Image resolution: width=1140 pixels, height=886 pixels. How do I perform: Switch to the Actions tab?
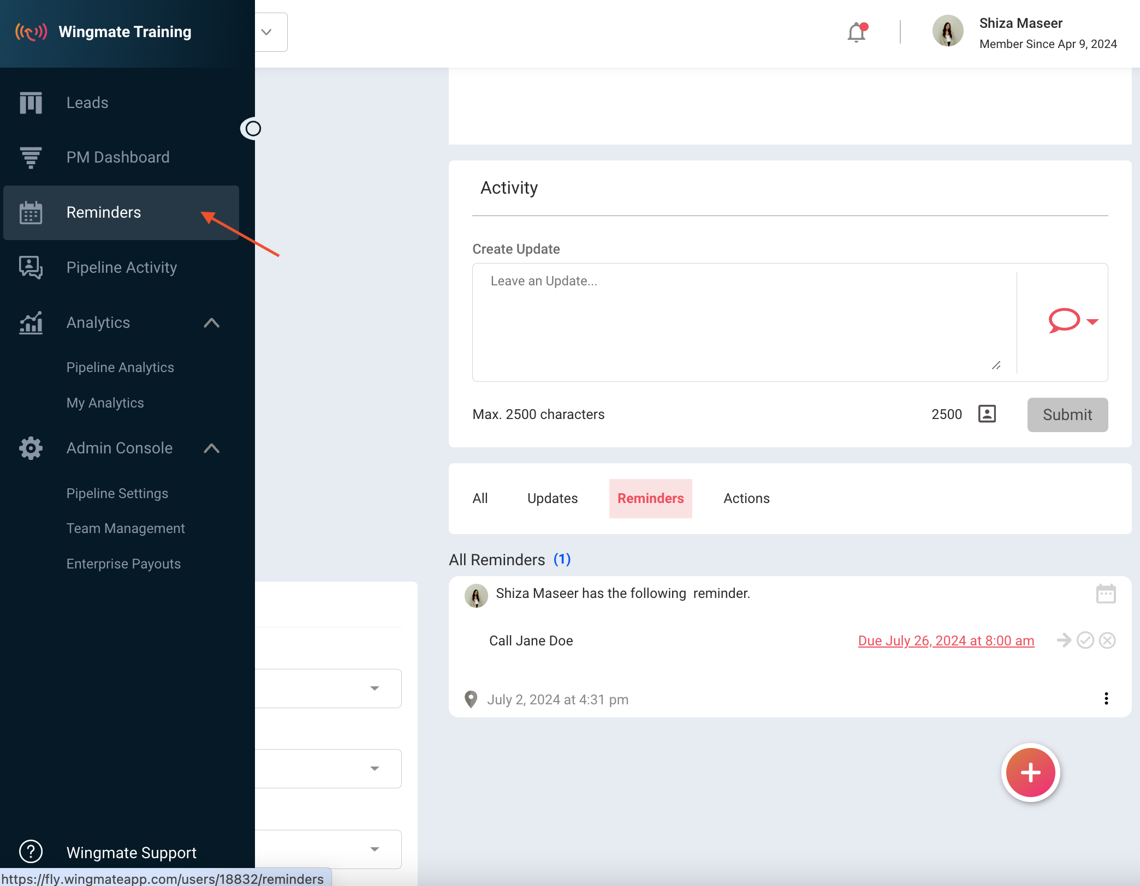click(747, 498)
